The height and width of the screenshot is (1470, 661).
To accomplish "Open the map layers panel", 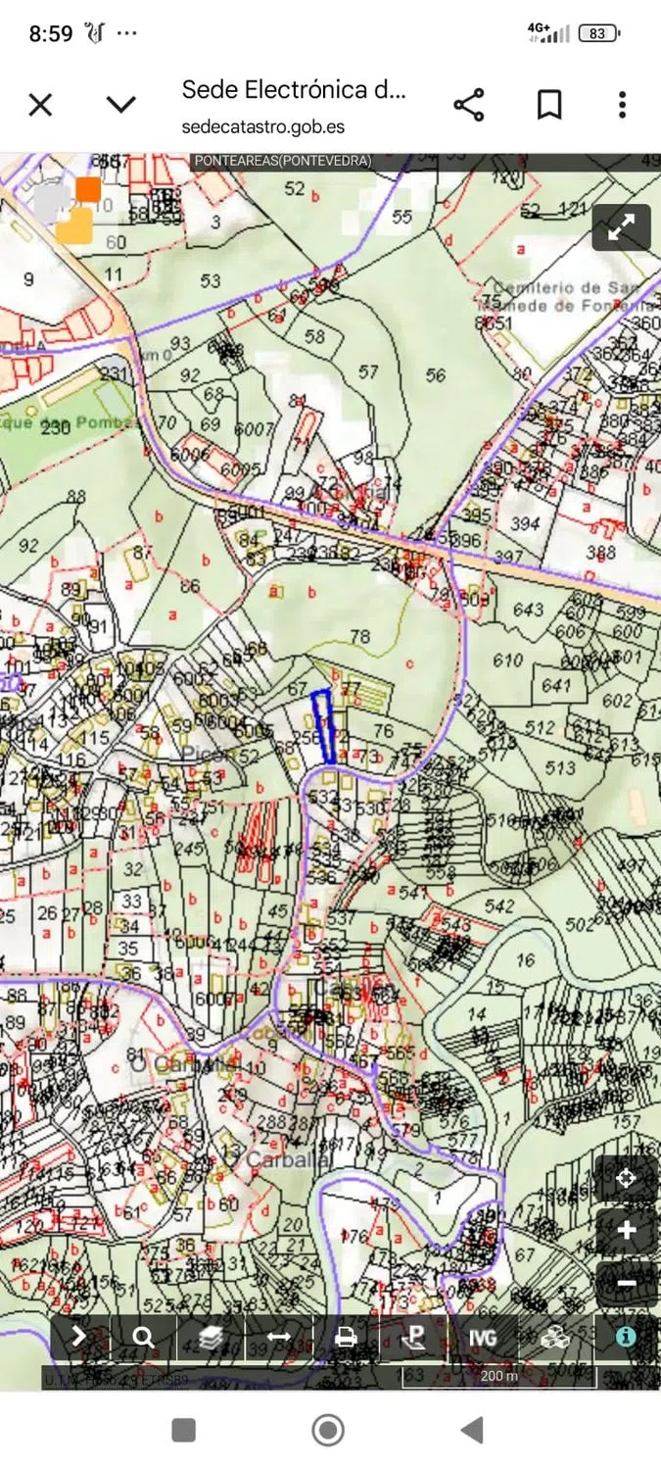I will pos(211,1338).
